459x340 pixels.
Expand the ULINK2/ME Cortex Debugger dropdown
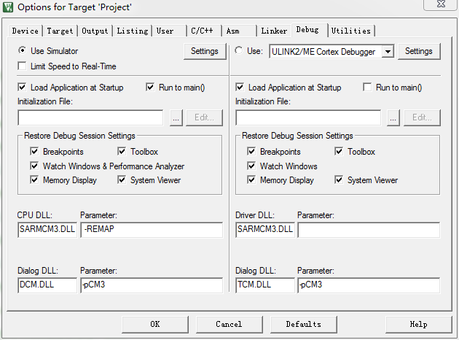pyautogui.click(x=388, y=52)
